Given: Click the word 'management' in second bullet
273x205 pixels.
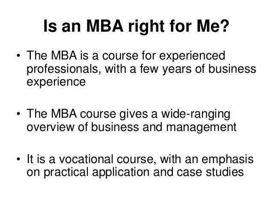Looking at the screenshot, I should [201, 128].
